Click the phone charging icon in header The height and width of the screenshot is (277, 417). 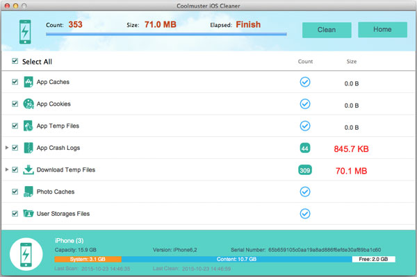[25, 32]
